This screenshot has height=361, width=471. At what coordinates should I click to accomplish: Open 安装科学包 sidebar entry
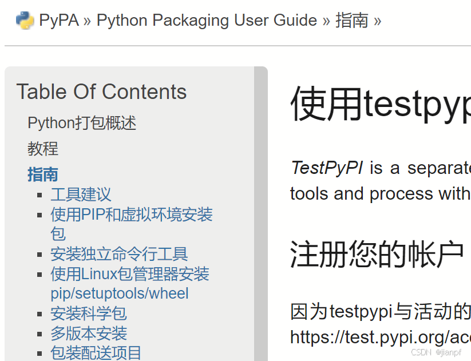pos(89,314)
